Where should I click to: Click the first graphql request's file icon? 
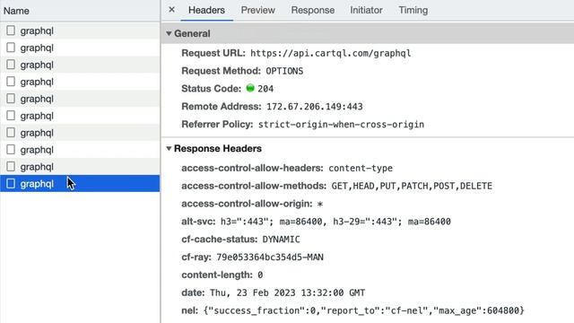(11, 31)
